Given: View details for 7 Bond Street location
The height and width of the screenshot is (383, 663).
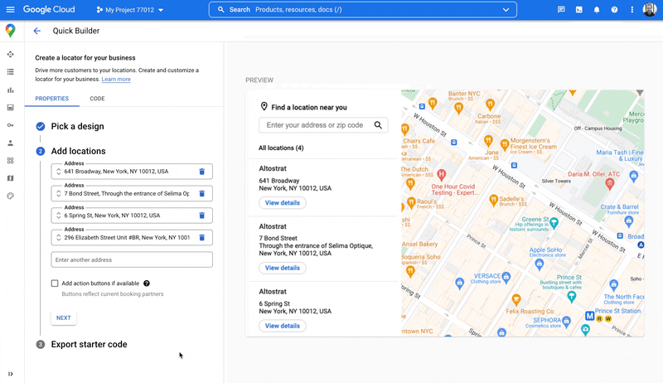Looking at the screenshot, I should pos(283,268).
